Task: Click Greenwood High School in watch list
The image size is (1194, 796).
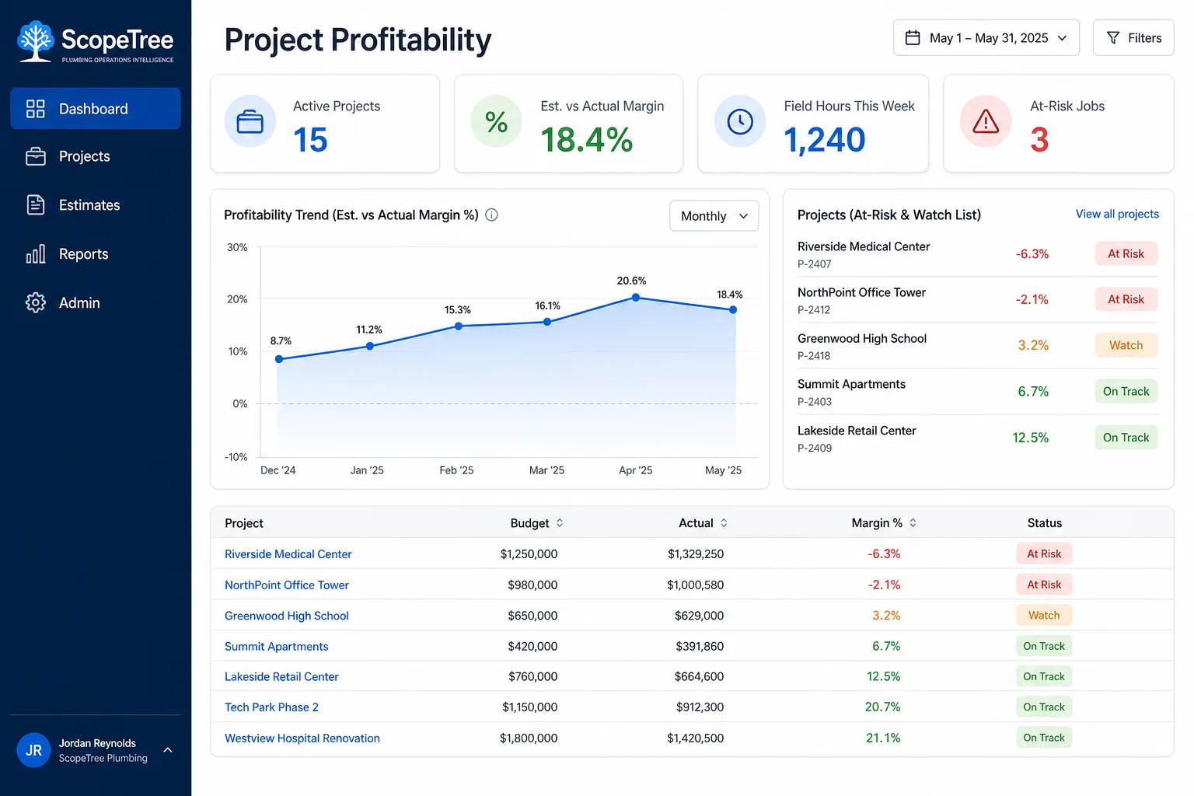Action: tap(861, 338)
